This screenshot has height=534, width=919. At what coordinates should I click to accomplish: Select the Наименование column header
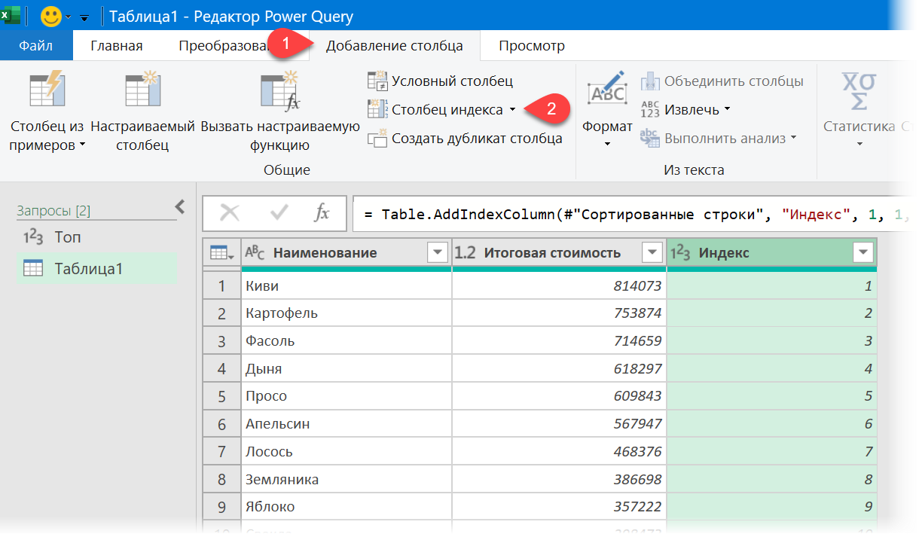pyautogui.click(x=347, y=253)
